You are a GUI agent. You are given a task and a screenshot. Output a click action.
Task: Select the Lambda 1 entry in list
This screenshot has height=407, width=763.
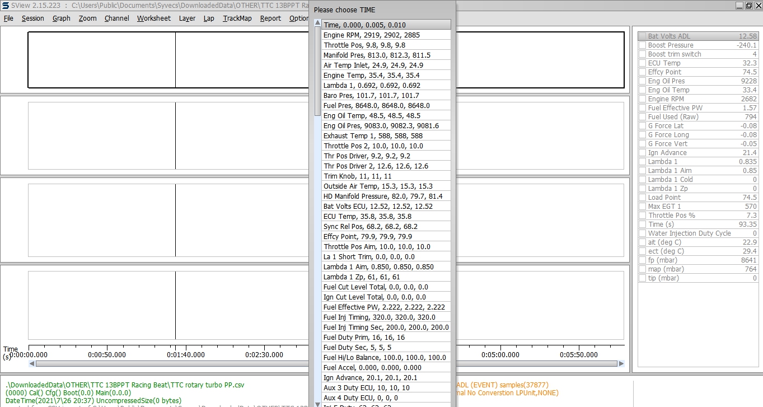[386, 85]
